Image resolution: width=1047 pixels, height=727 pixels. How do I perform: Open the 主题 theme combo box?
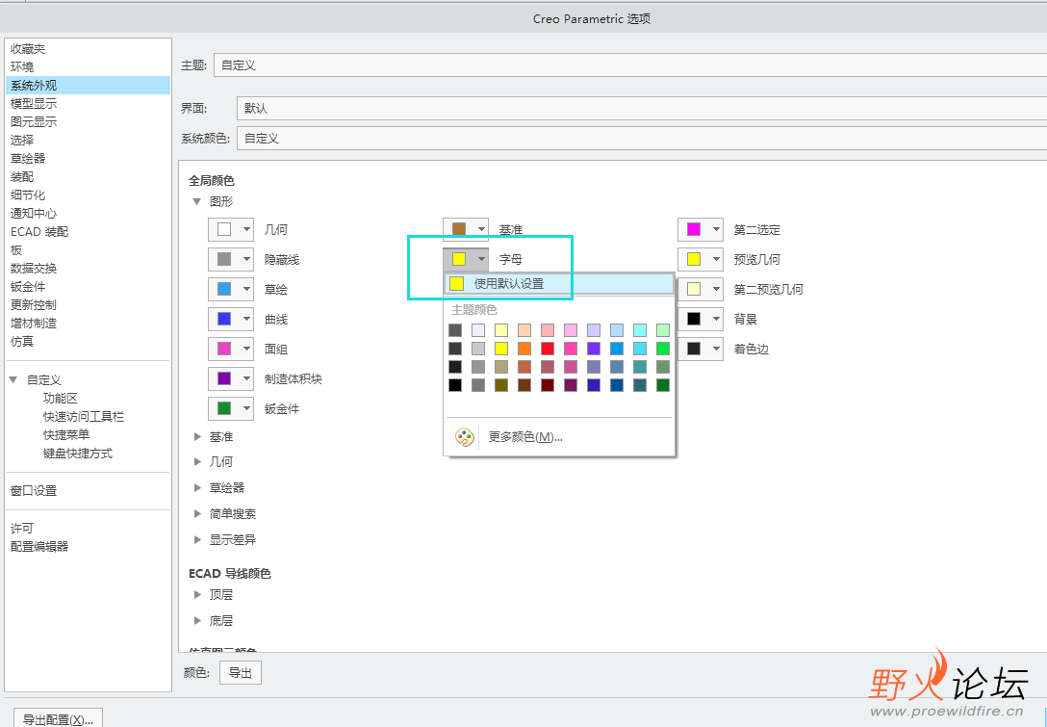click(x=630, y=65)
